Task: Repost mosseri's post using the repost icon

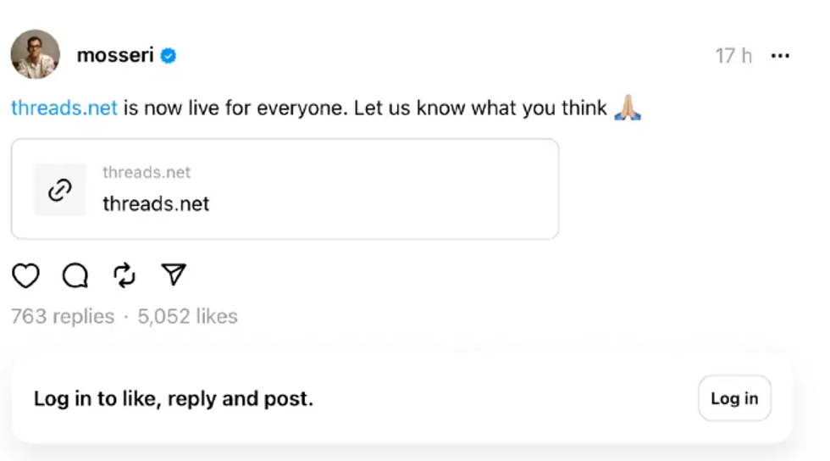Action: (125, 275)
